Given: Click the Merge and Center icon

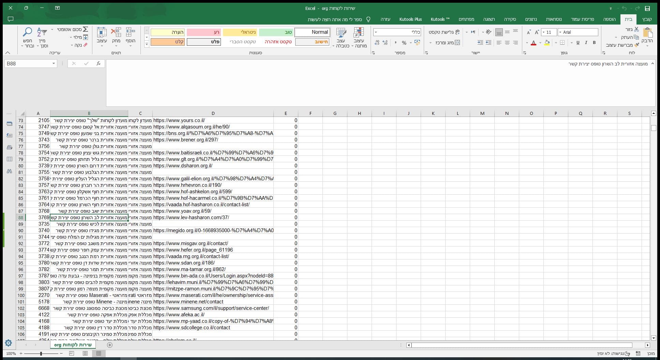Looking at the screenshot, I should coord(457,43).
